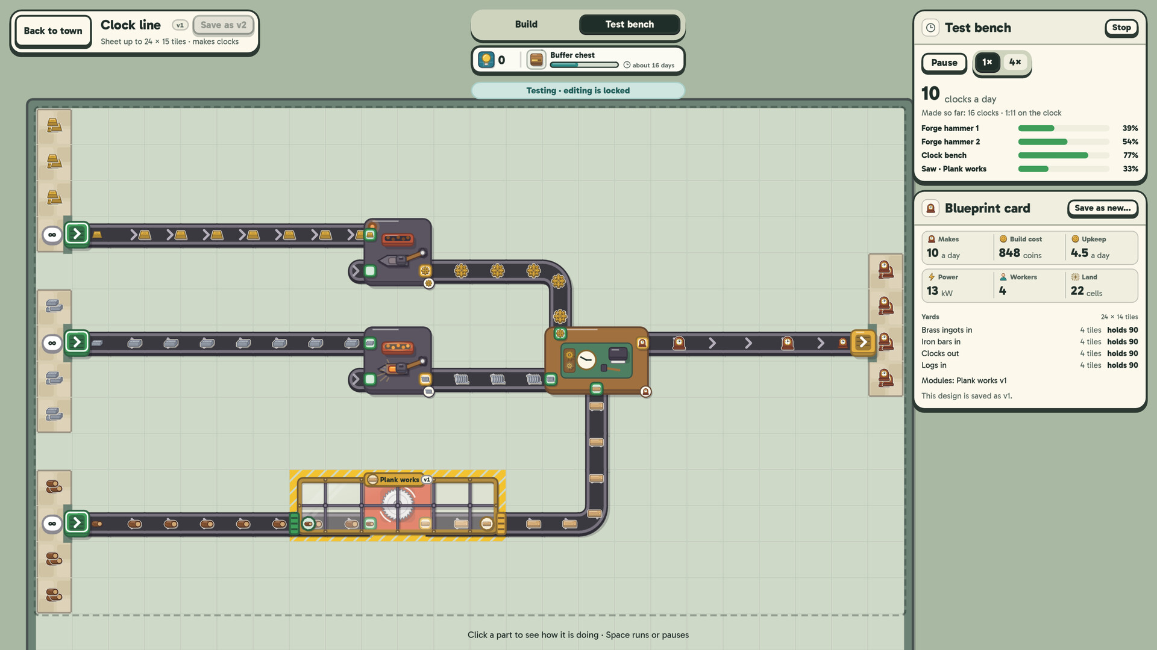Viewport: 1157px width, 650px height.
Task: Set simulation speed to 1×
Action: pos(987,62)
